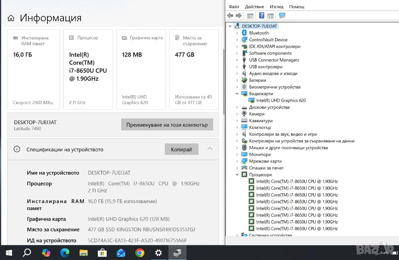Image resolution: width=399 pixels, height=260 pixels.
Task: Go to Settings home via house icon
Action: pos(11,18)
